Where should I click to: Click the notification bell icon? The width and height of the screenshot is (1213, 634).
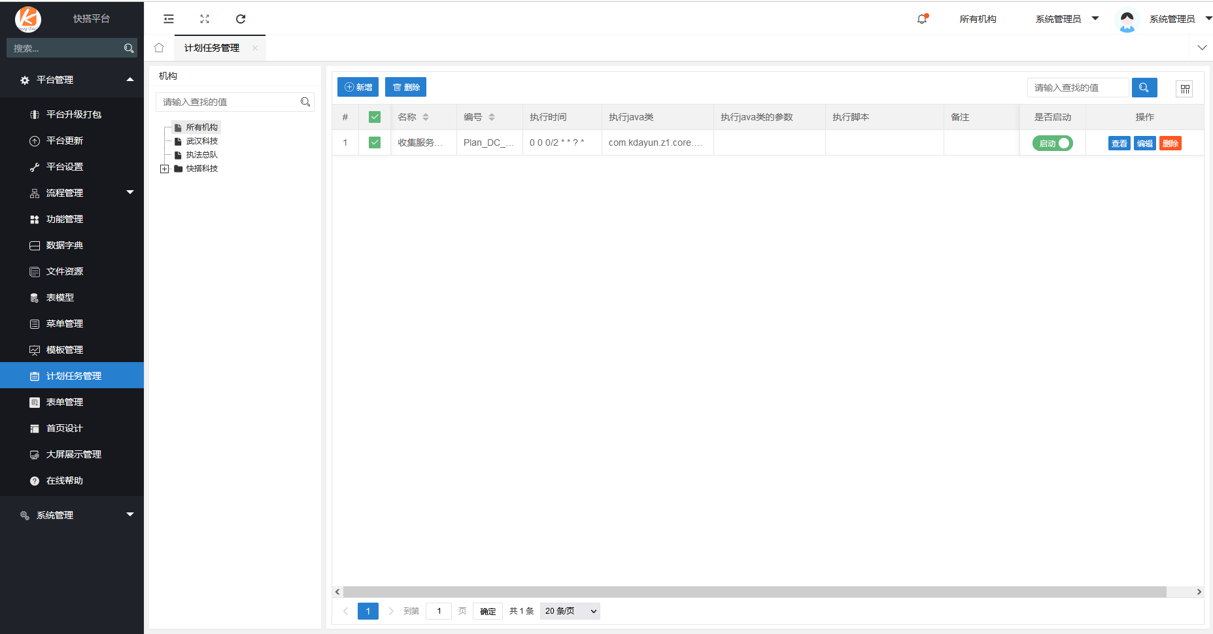tap(922, 19)
